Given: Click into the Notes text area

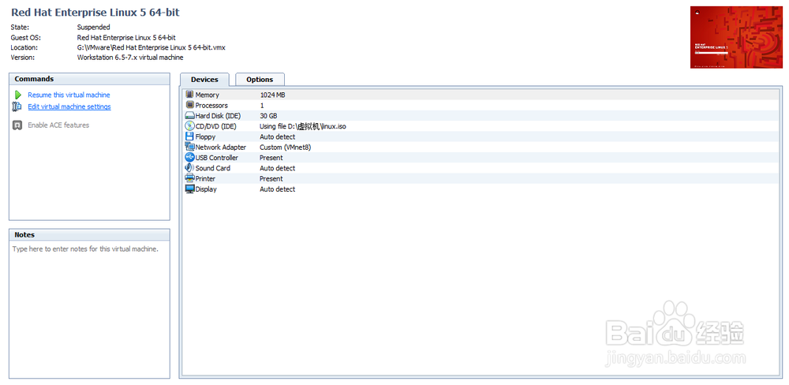Looking at the screenshot, I should 89,309.
